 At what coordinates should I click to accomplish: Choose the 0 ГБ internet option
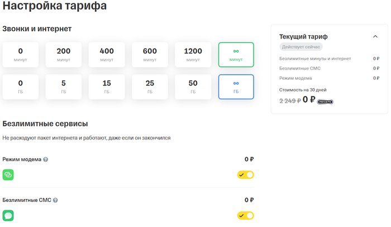[x=20, y=86]
